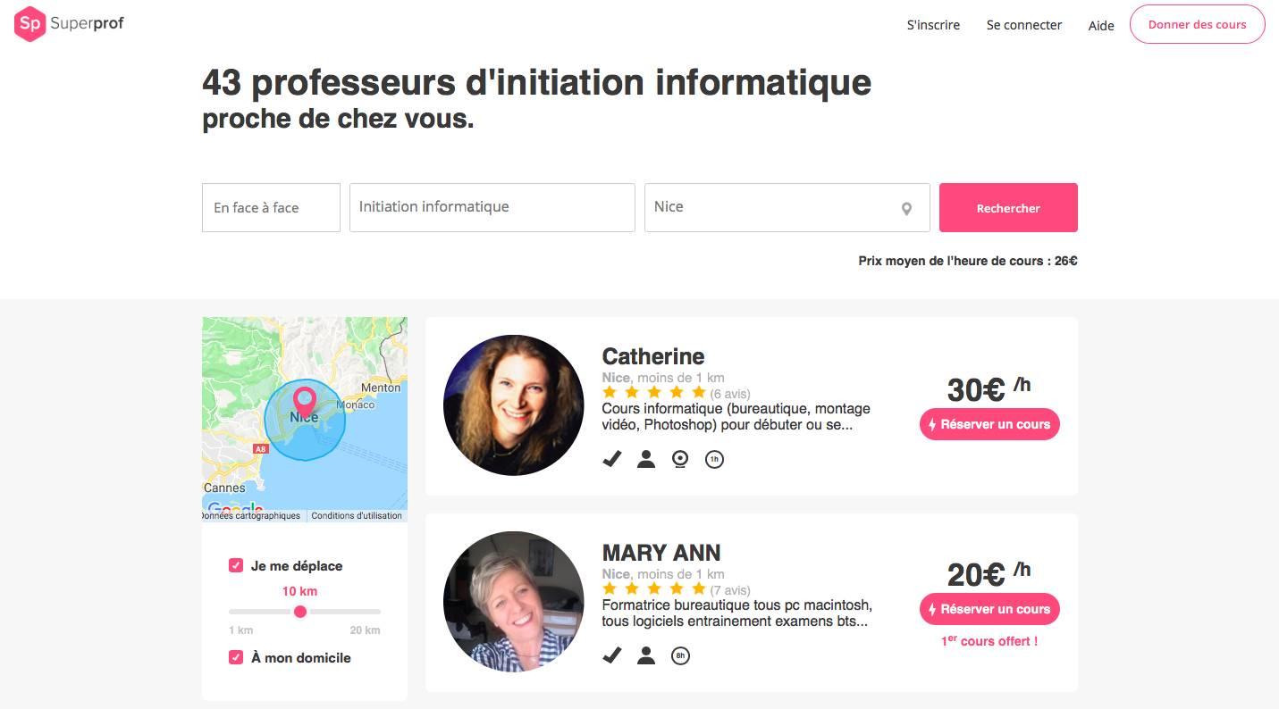Click the location pin in the Nice field
The image size is (1279, 709).
[x=906, y=209]
